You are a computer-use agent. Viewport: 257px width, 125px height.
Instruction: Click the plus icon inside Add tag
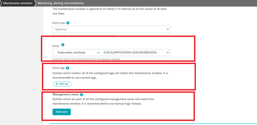(x=56, y=84)
